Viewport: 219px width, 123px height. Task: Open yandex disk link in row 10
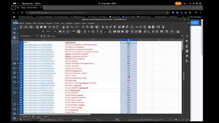39,64
